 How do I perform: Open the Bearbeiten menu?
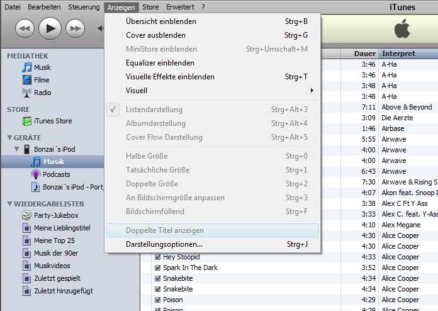pos(44,7)
